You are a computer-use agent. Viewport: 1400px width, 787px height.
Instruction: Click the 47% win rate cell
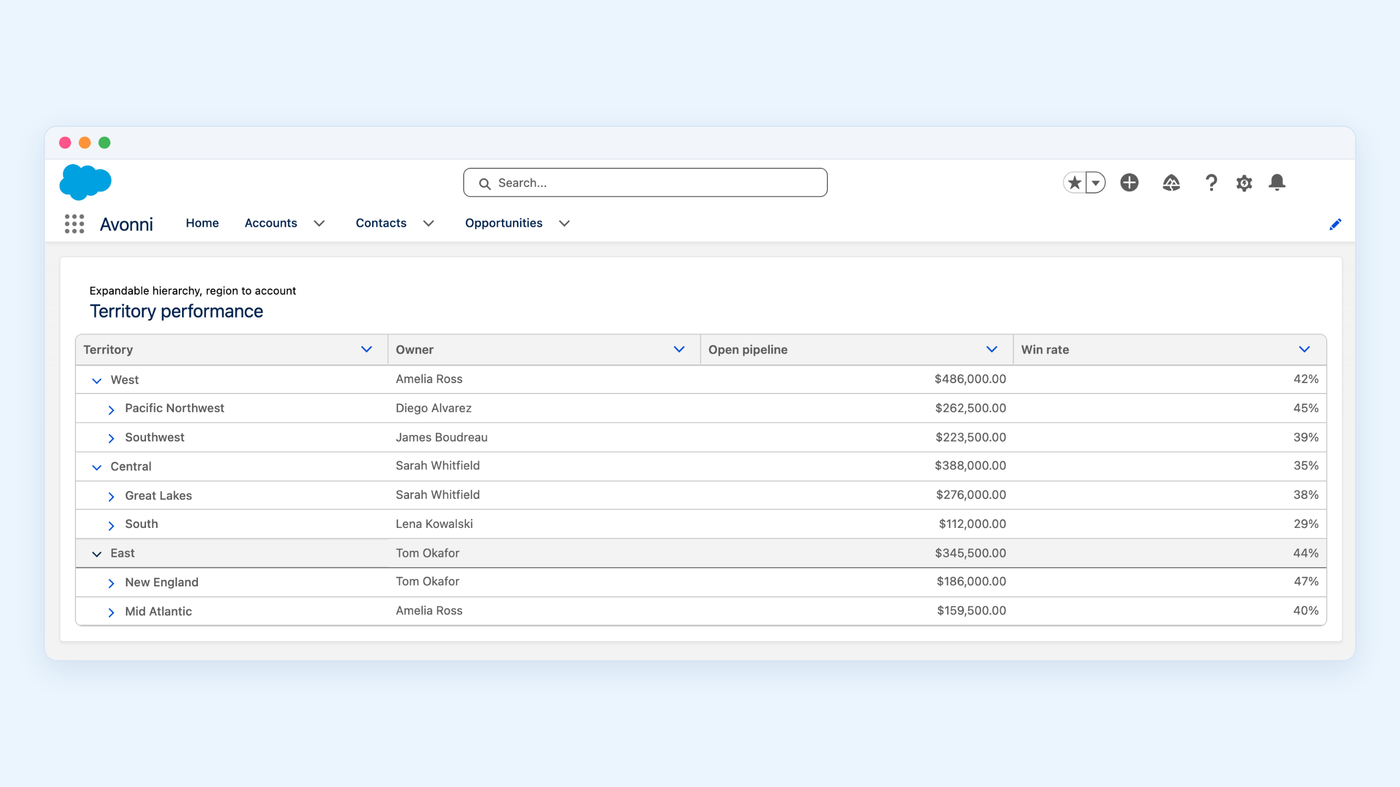click(x=1306, y=582)
